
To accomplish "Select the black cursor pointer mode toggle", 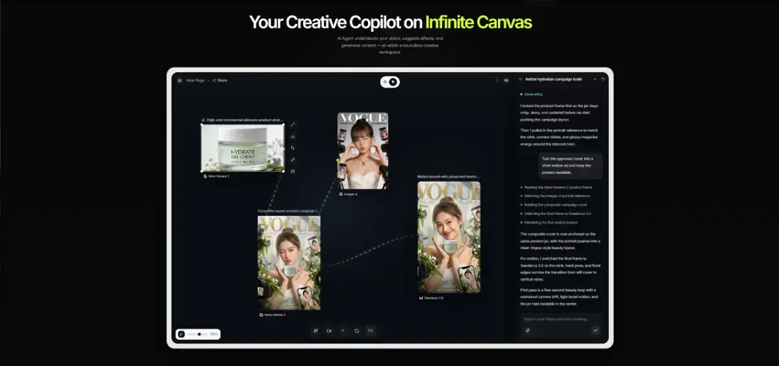I will tap(393, 82).
